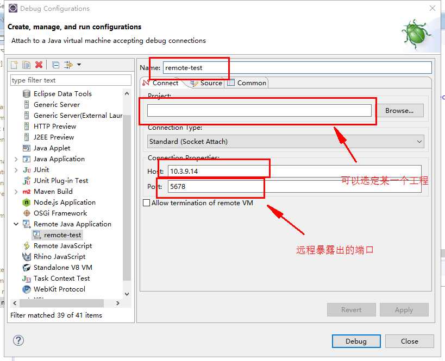Close the Debug Configurations dialog with X

(432, 8)
